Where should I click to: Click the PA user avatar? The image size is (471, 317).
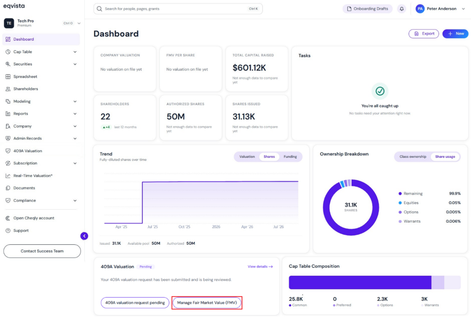point(420,9)
